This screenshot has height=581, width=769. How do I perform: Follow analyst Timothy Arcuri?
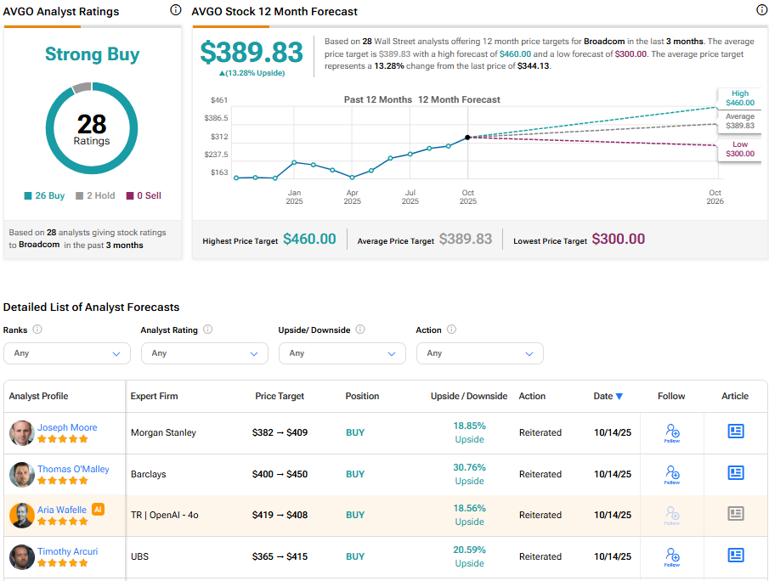[672, 556]
